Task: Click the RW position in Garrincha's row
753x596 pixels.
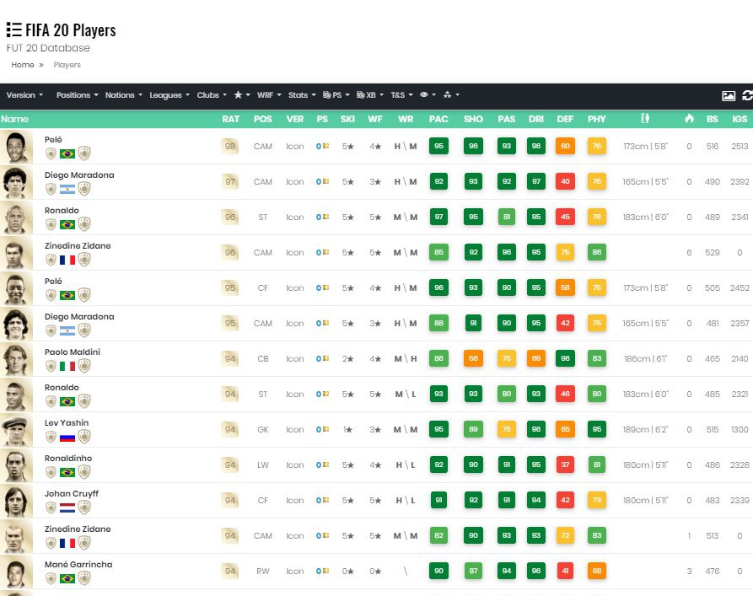Action: tap(263, 571)
